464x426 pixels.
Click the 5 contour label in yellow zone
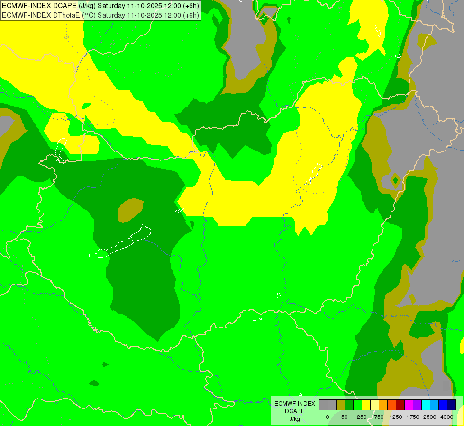[66, 37]
